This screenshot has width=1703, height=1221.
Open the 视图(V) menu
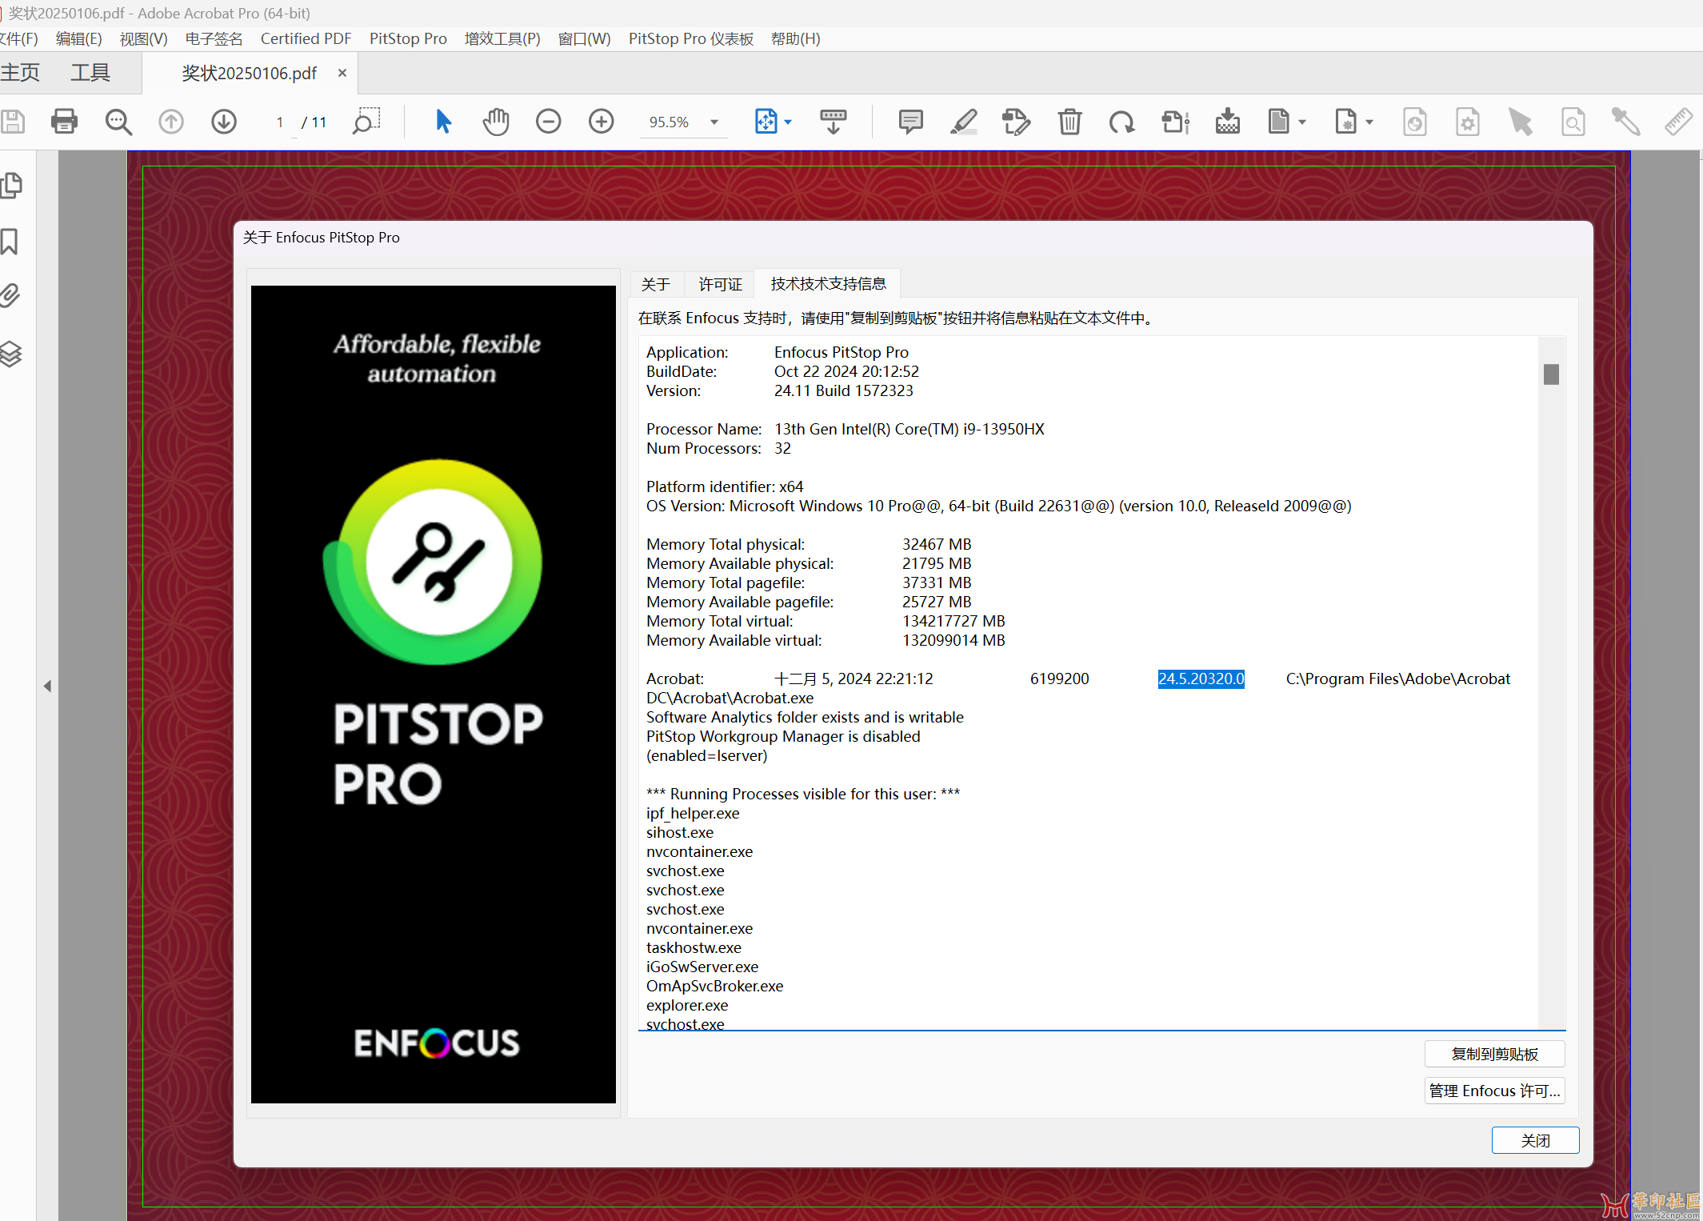click(143, 38)
